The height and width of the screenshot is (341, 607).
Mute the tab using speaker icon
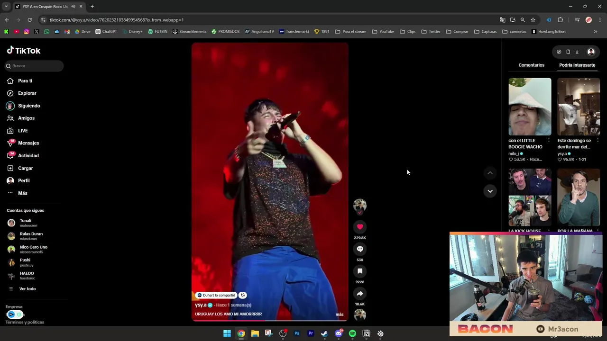click(x=73, y=7)
